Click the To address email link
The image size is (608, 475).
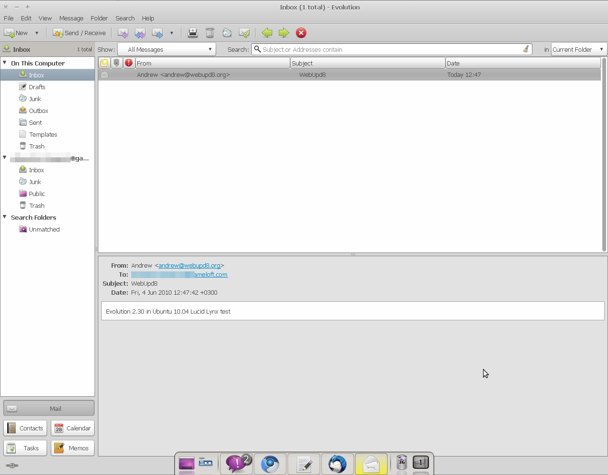coord(179,274)
